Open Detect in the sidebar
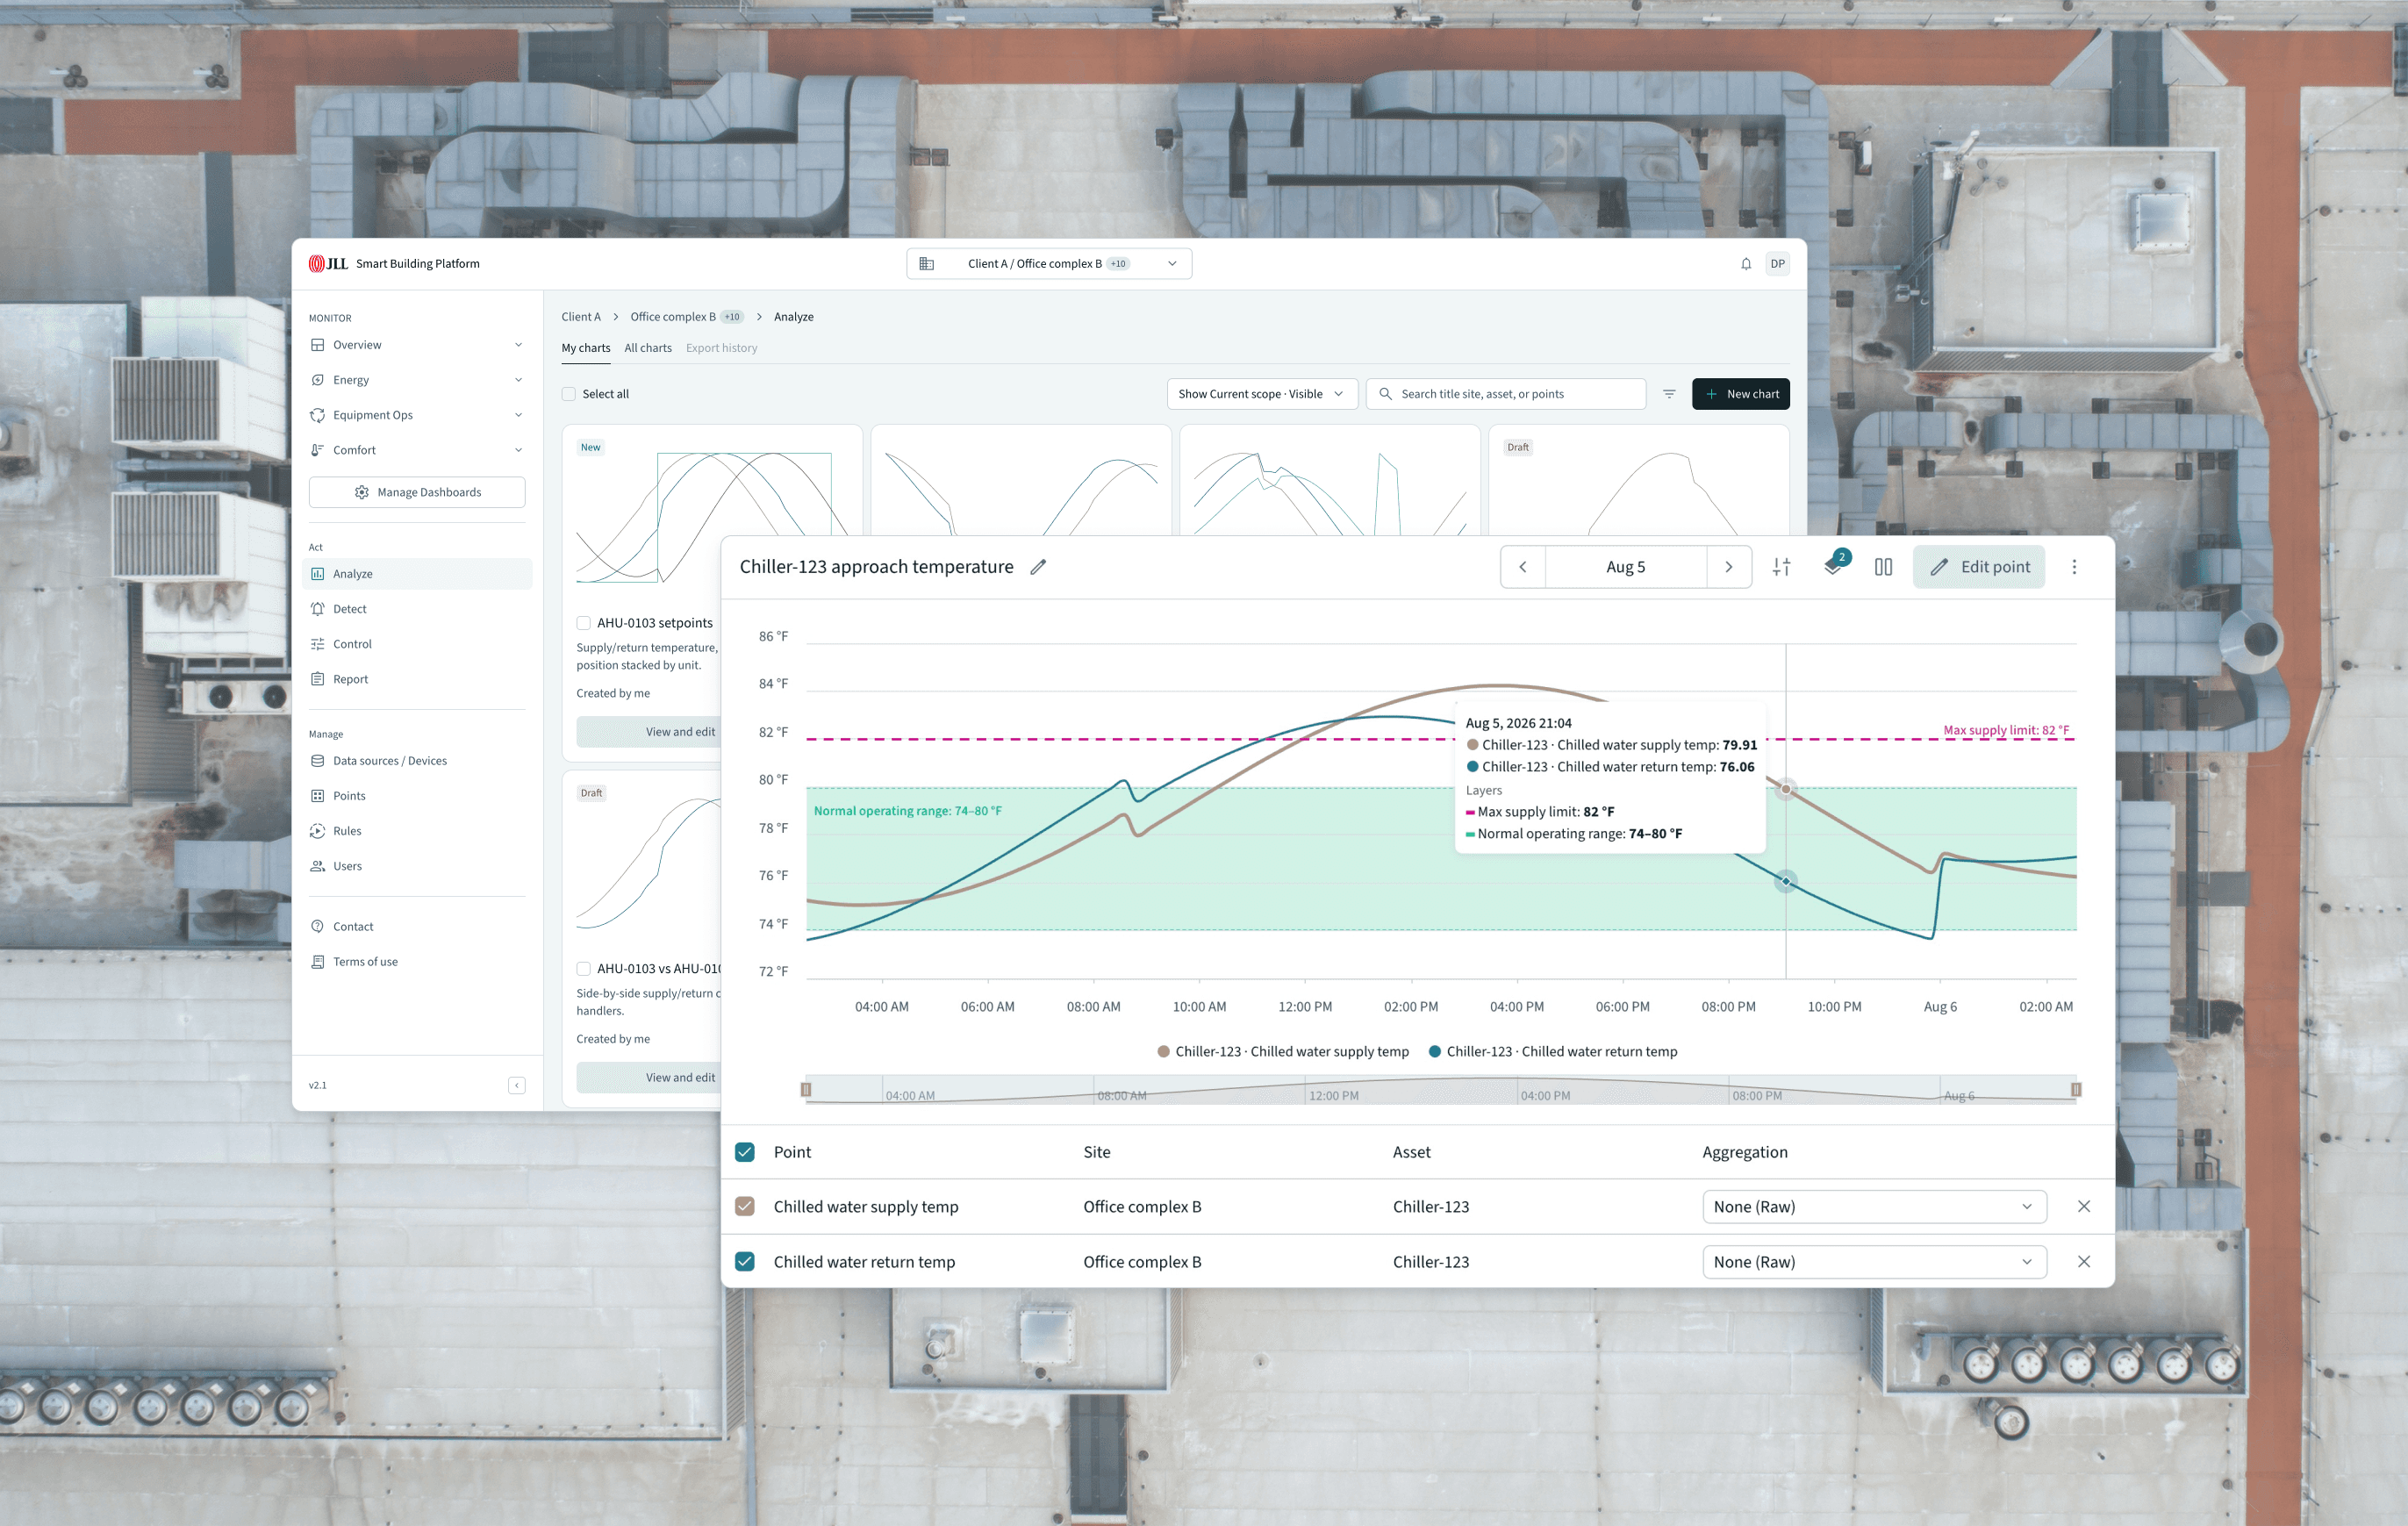2408x1526 pixels. (x=417, y=609)
